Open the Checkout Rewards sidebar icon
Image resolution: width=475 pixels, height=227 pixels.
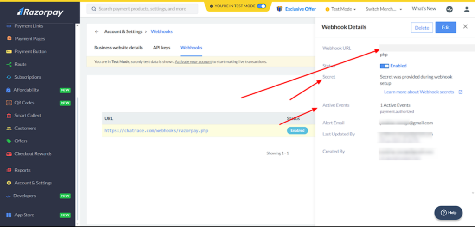tap(9, 153)
